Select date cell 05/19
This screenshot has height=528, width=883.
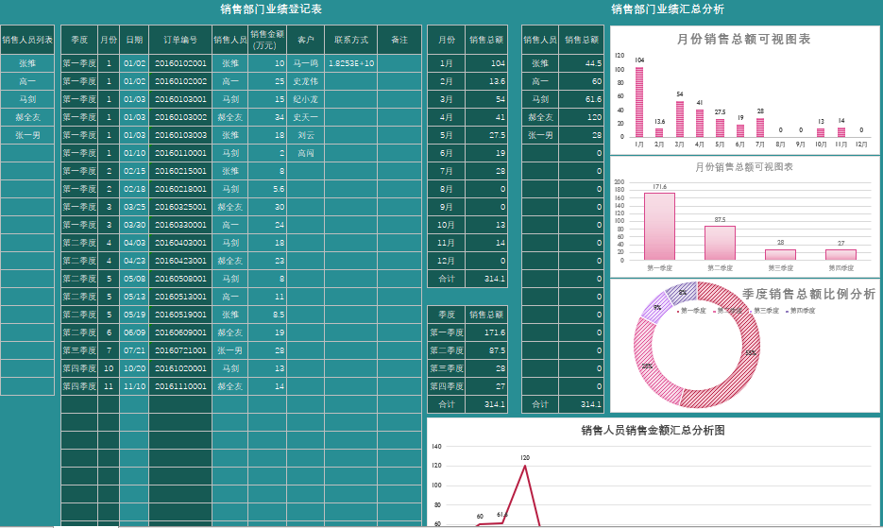[x=134, y=315]
